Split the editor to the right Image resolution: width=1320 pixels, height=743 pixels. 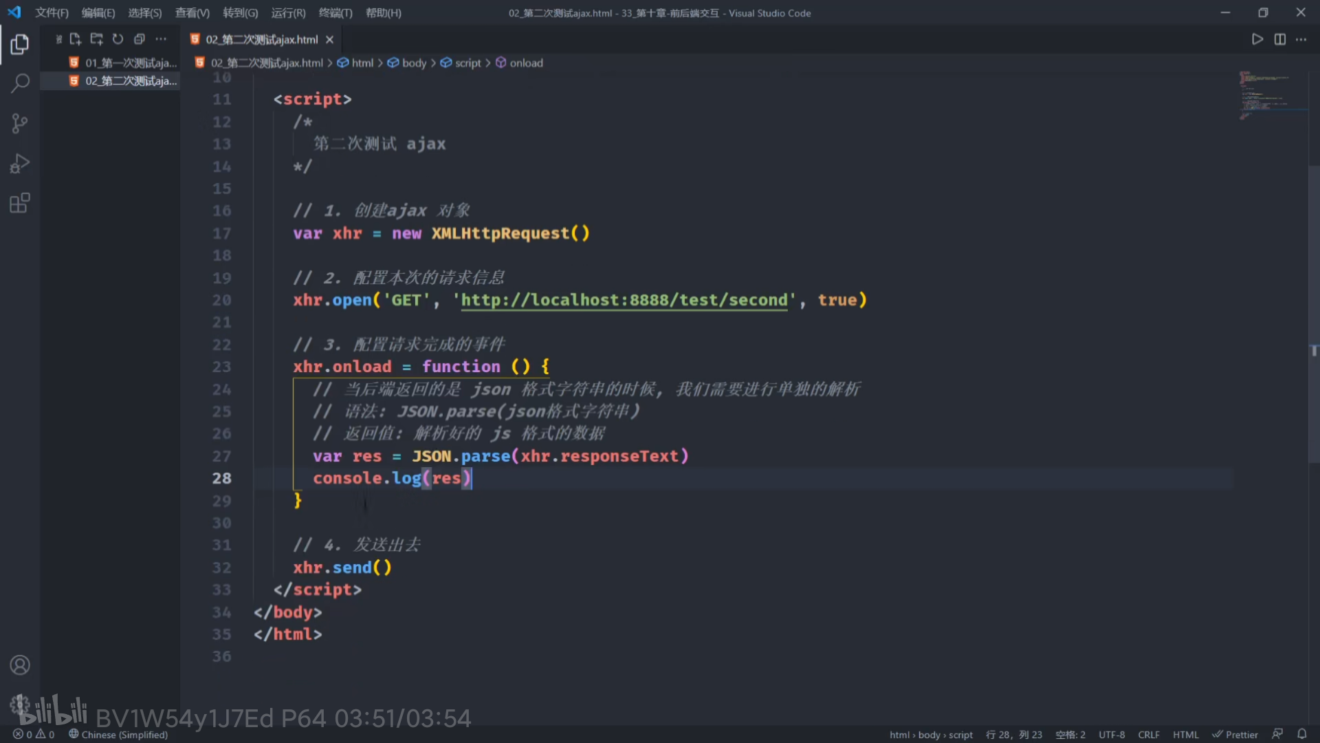point(1279,39)
